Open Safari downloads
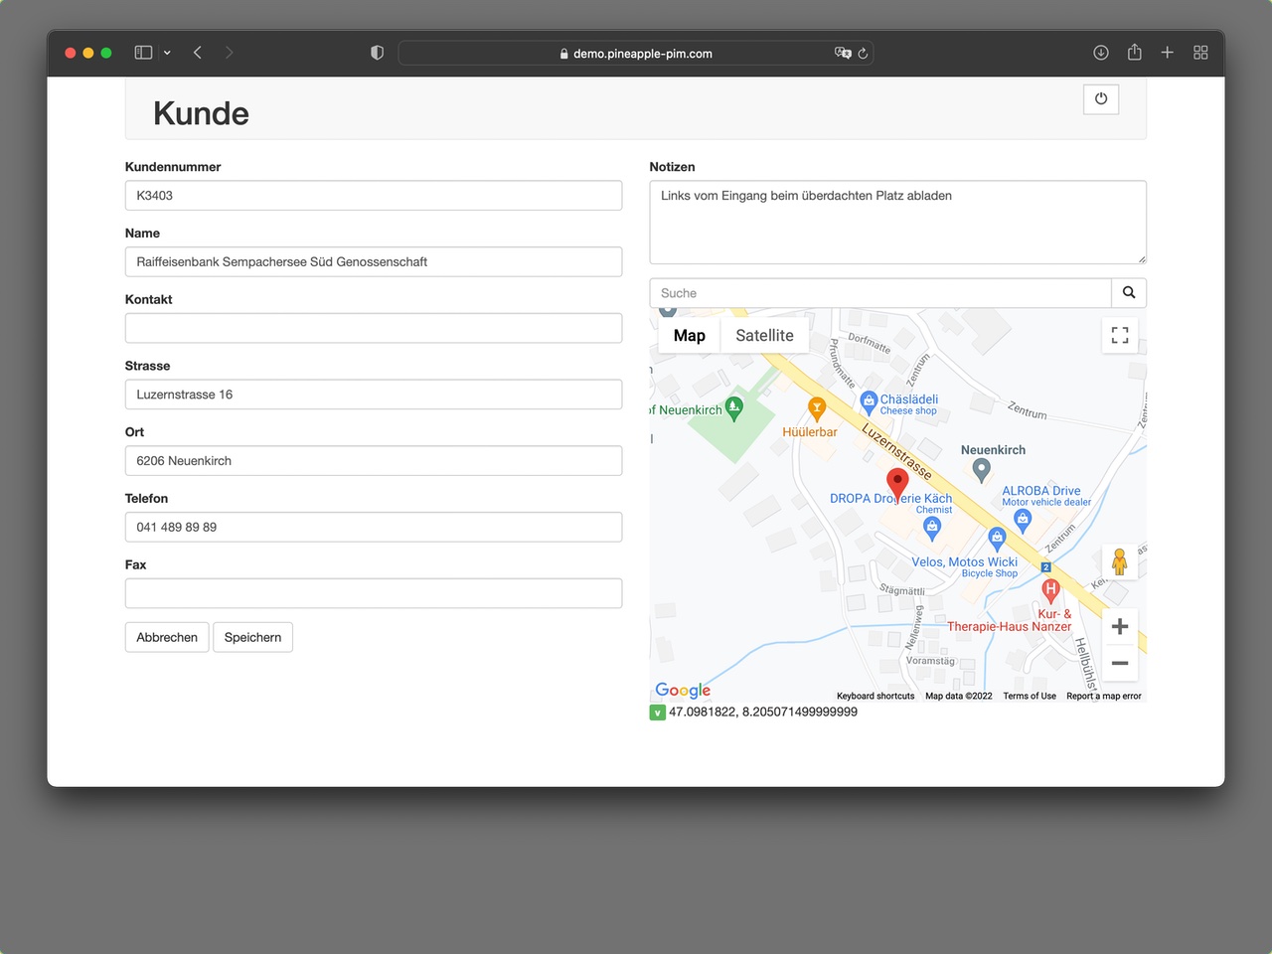The width and height of the screenshot is (1272, 954). pos(1101,53)
